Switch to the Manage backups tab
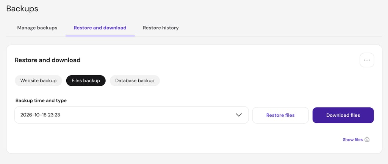This screenshot has width=388, height=164. tap(37, 28)
